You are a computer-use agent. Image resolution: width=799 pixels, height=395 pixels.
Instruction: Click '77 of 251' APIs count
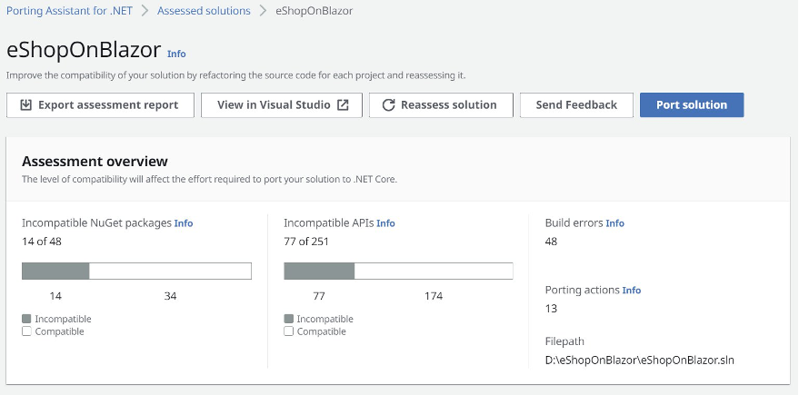click(x=306, y=242)
